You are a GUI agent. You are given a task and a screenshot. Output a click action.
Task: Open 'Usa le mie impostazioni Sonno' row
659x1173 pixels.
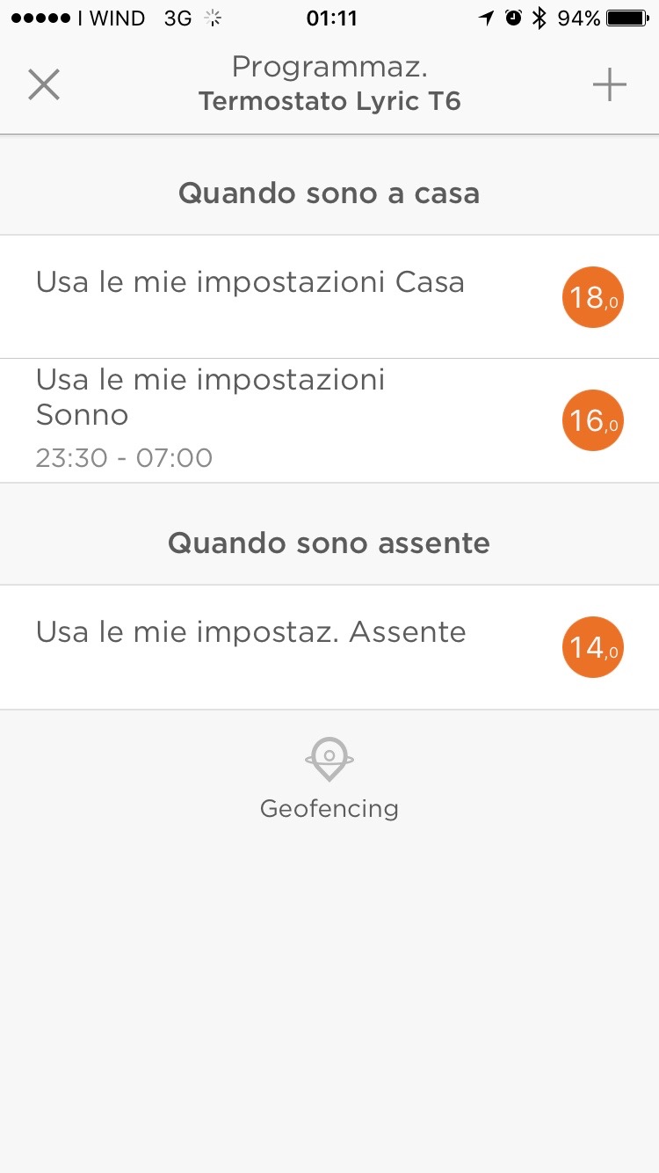(x=211, y=397)
